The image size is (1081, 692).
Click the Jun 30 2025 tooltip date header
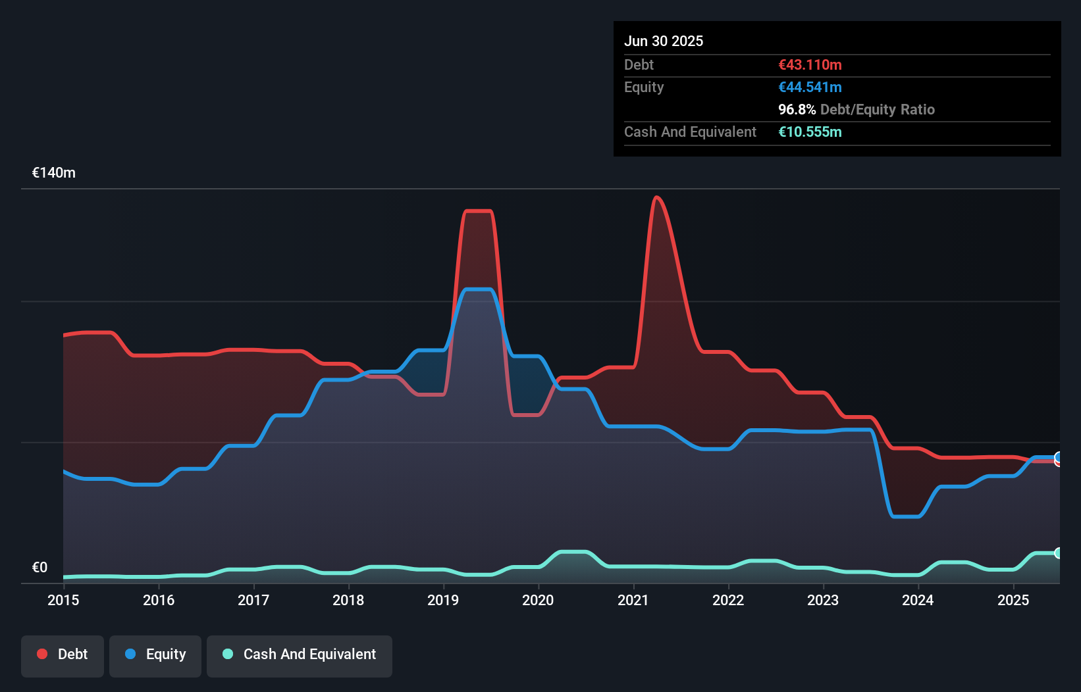[x=664, y=41]
